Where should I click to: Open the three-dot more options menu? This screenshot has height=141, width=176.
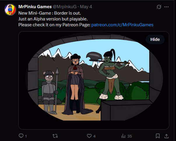click(x=166, y=7)
